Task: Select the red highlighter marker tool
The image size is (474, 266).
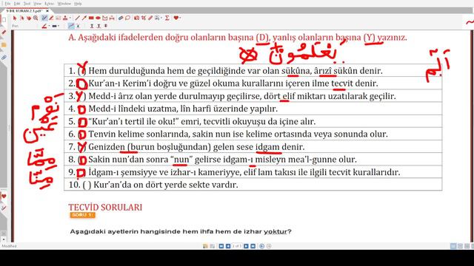Action: [51, 18]
